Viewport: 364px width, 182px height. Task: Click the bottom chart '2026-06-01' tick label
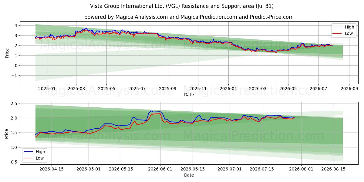(160, 169)
